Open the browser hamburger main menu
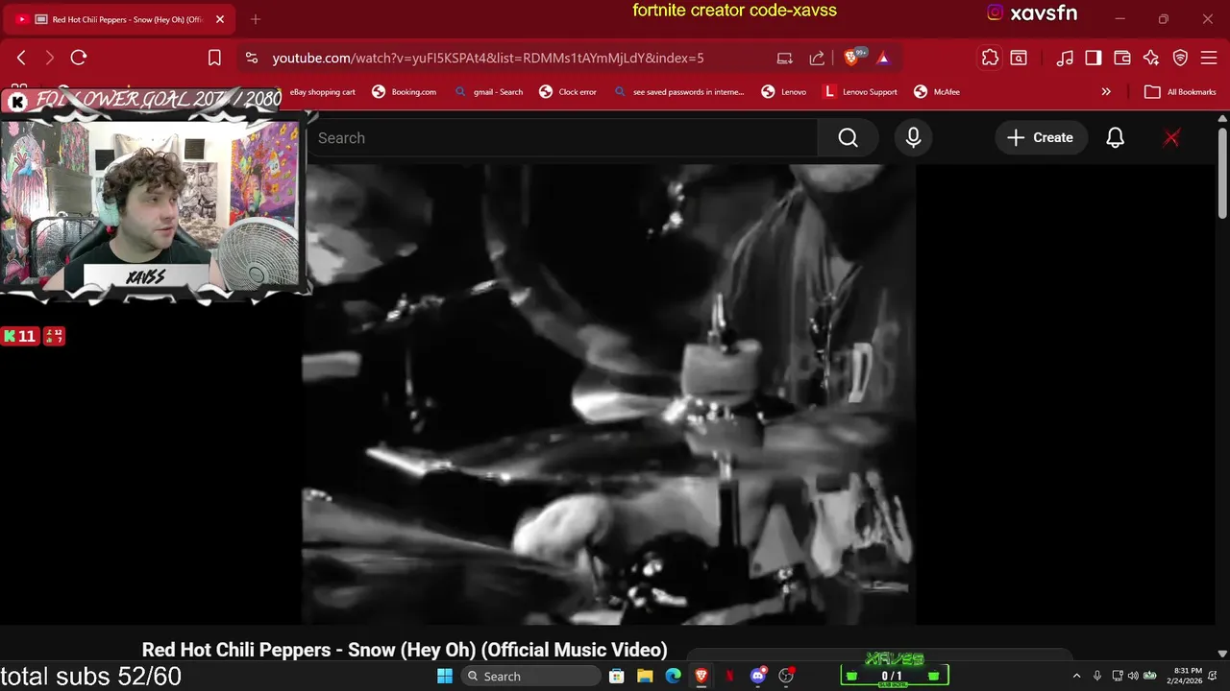This screenshot has width=1230, height=691. pyautogui.click(x=1209, y=58)
